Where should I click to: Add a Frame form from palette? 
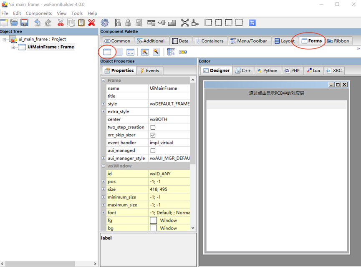(x=107, y=52)
